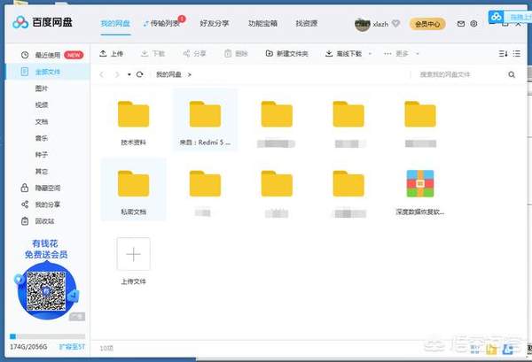The width and height of the screenshot is (532, 362).
Task: Filter by 其它 category
Action: [42, 172]
